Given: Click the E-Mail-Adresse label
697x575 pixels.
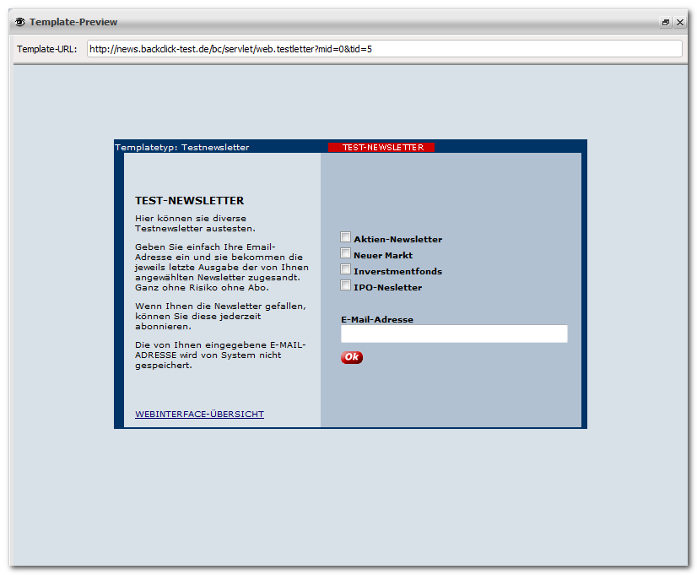Looking at the screenshot, I should click(377, 319).
